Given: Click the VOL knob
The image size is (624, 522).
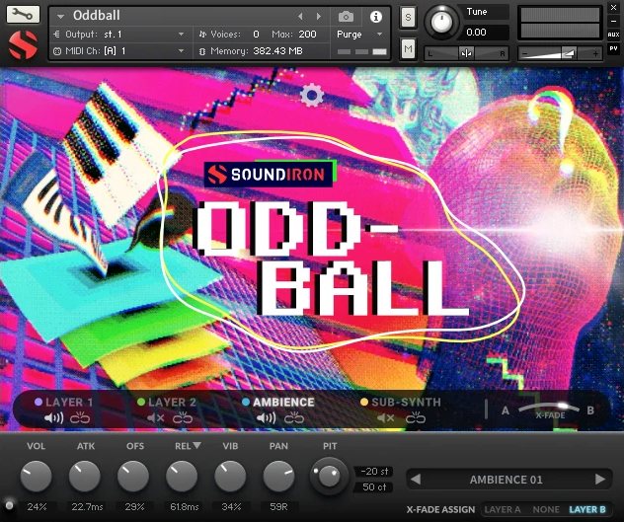Looking at the screenshot, I should point(36,476).
